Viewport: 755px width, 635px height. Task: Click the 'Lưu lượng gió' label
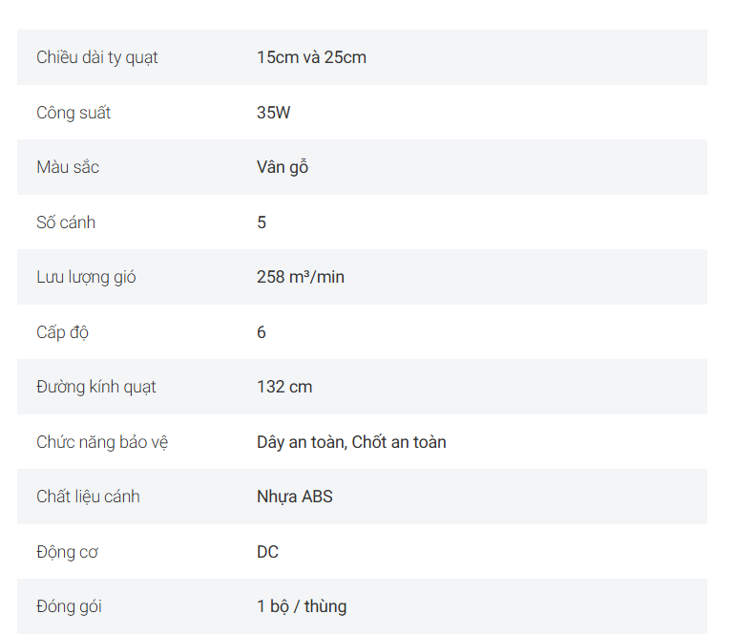coord(86,277)
